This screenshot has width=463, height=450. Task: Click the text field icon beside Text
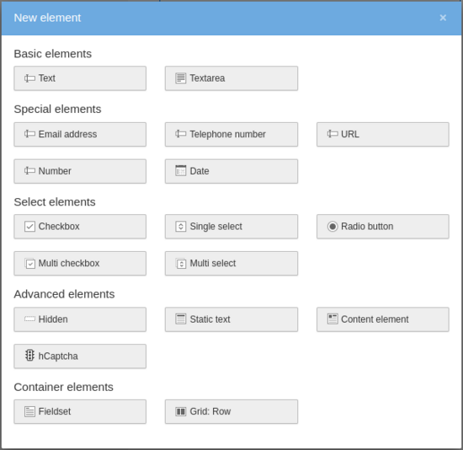point(29,78)
